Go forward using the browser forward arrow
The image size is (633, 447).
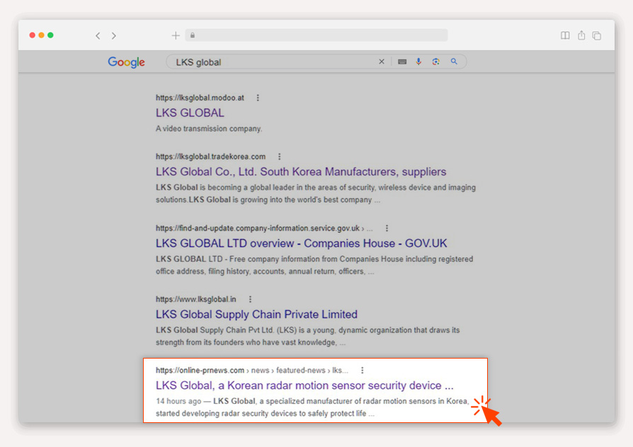tap(114, 36)
